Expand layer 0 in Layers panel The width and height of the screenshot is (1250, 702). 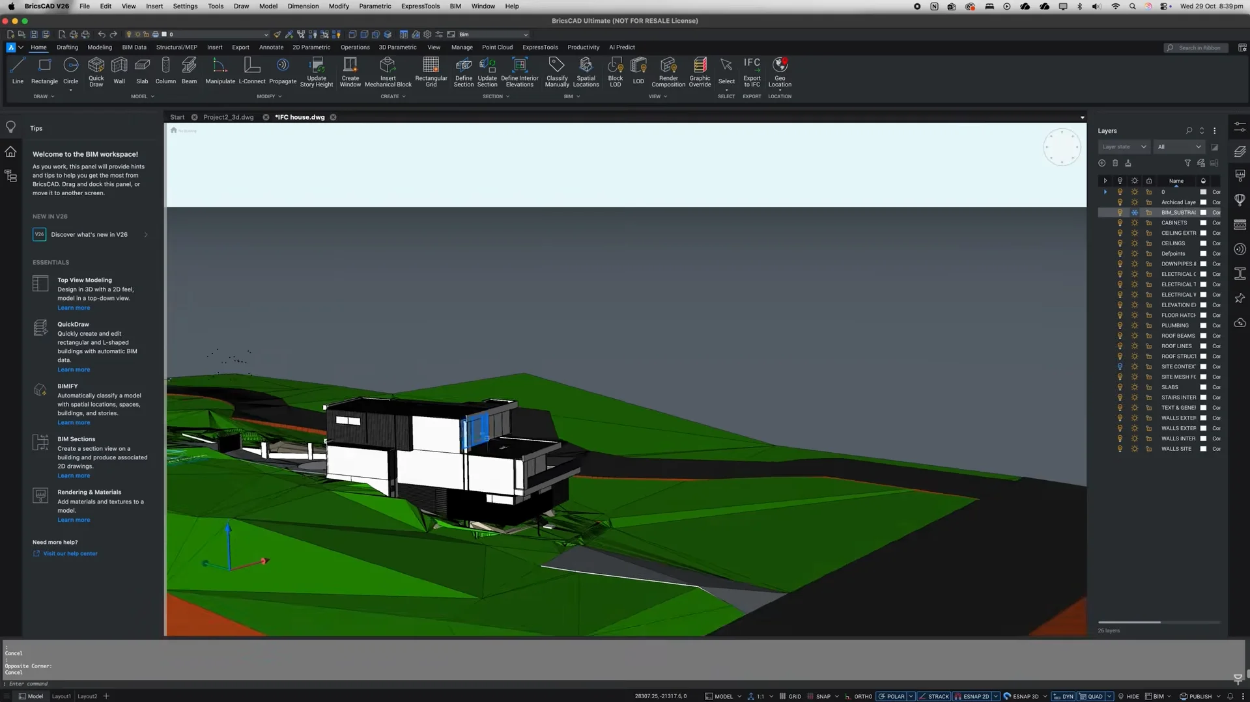click(1105, 192)
